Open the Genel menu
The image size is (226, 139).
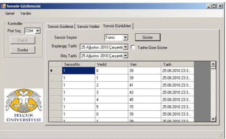[x=10, y=13]
